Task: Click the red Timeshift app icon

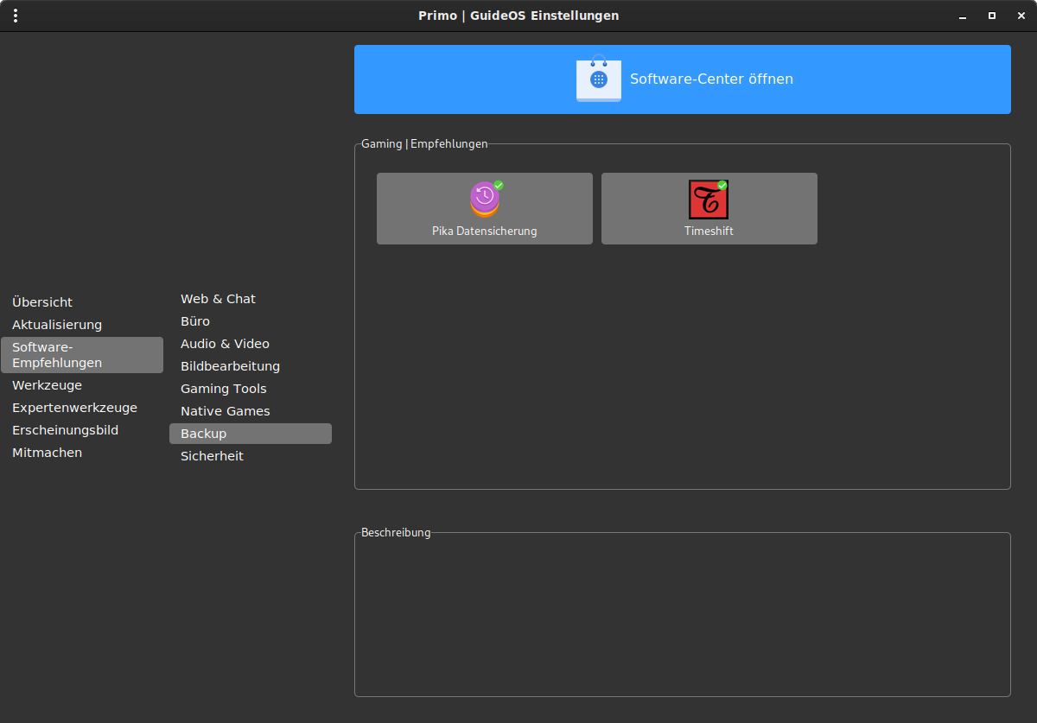Action: pos(709,199)
